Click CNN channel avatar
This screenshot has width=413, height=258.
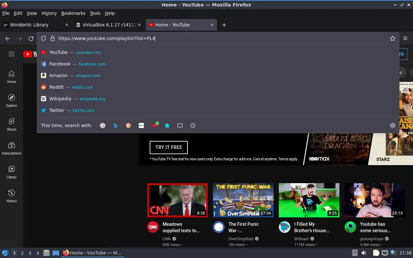153,227
